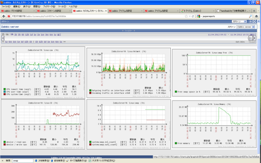The width and height of the screenshot is (261, 163).
Task: Bookmark this page with star icon
Action: (x=186, y=16)
